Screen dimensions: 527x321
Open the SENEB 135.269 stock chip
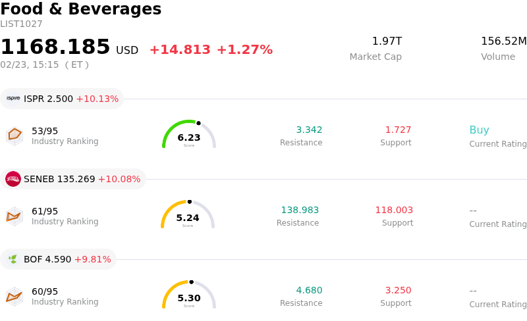click(74, 179)
